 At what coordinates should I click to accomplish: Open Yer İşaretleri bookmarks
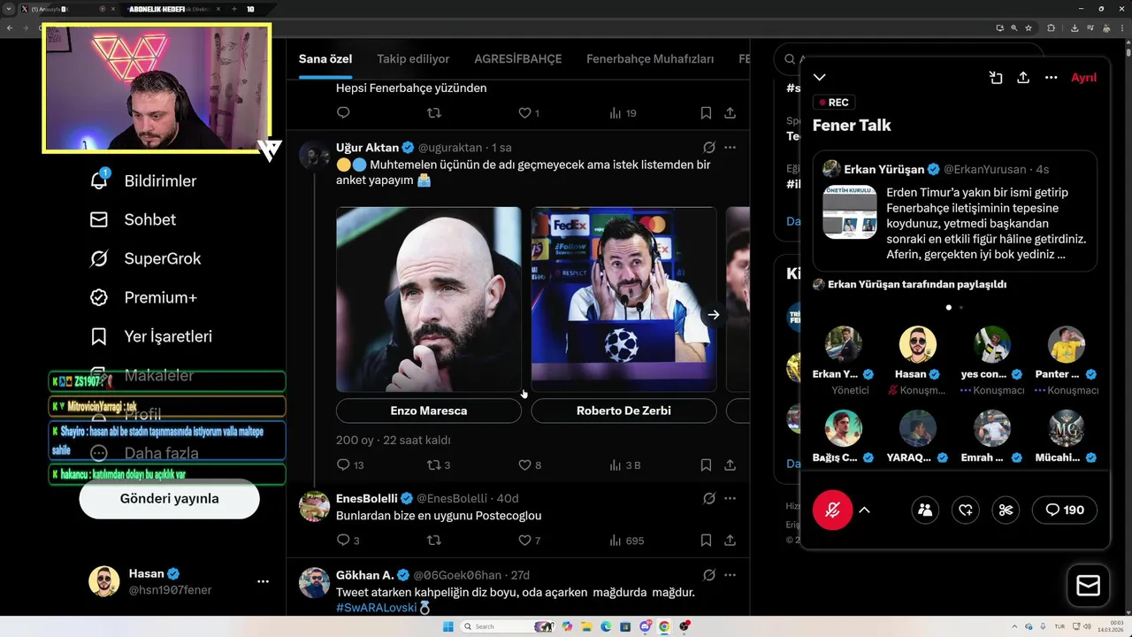coord(150,336)
